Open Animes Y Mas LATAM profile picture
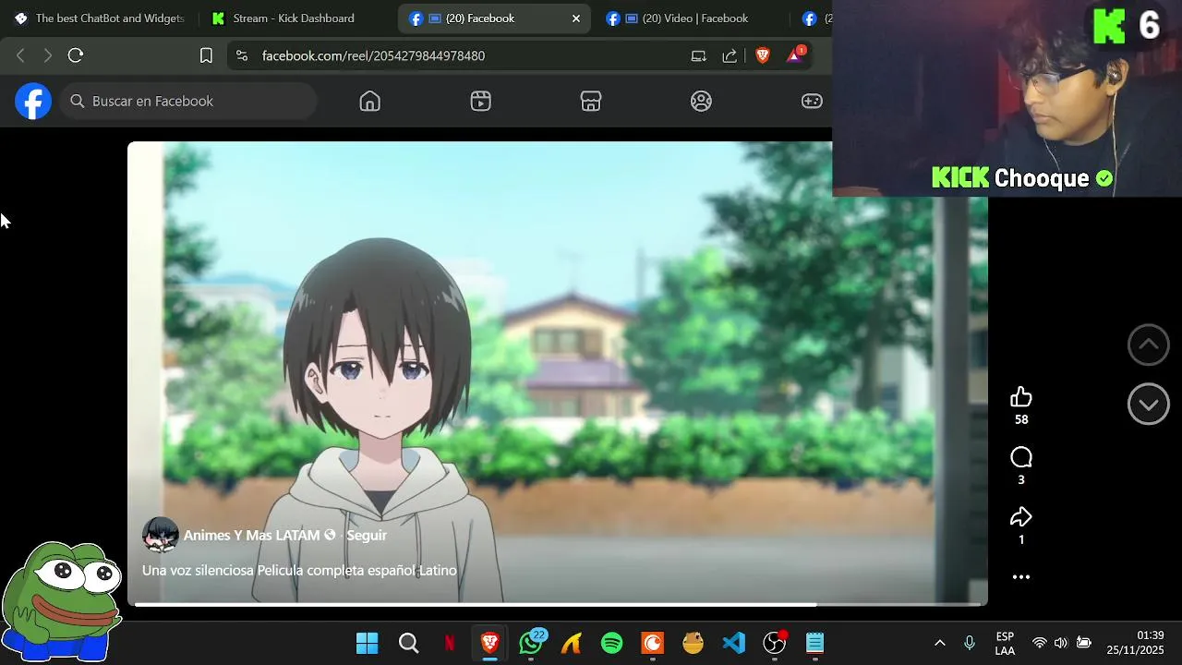Screen dimensions: 1182x665 (x=160, y=535)
